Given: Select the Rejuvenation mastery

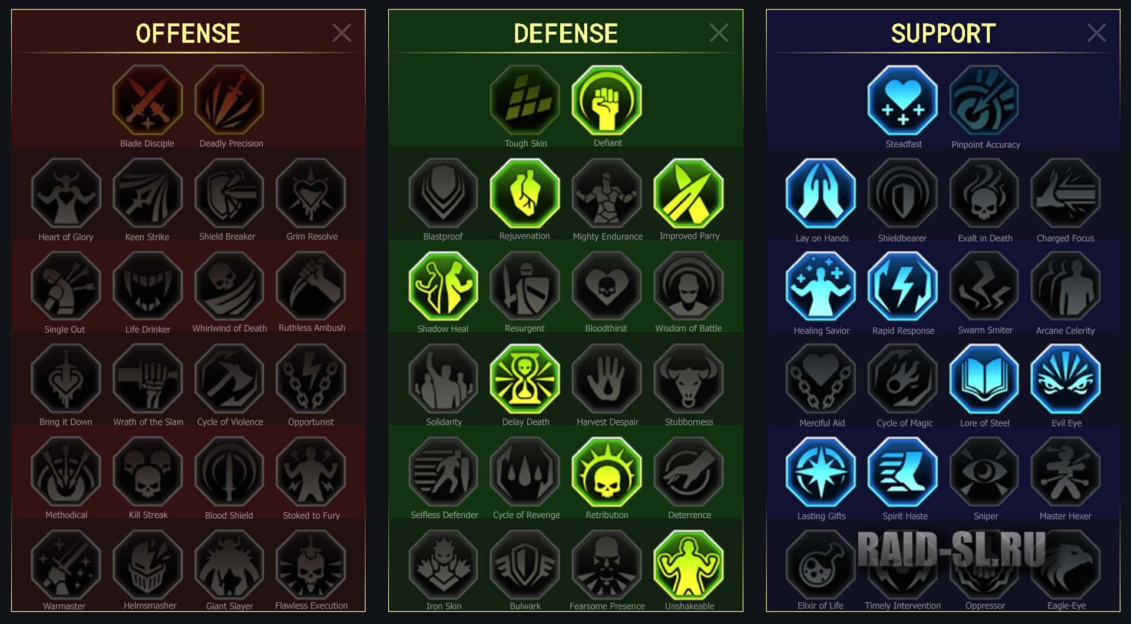Looking at the screenshot, I should point(525,193).
